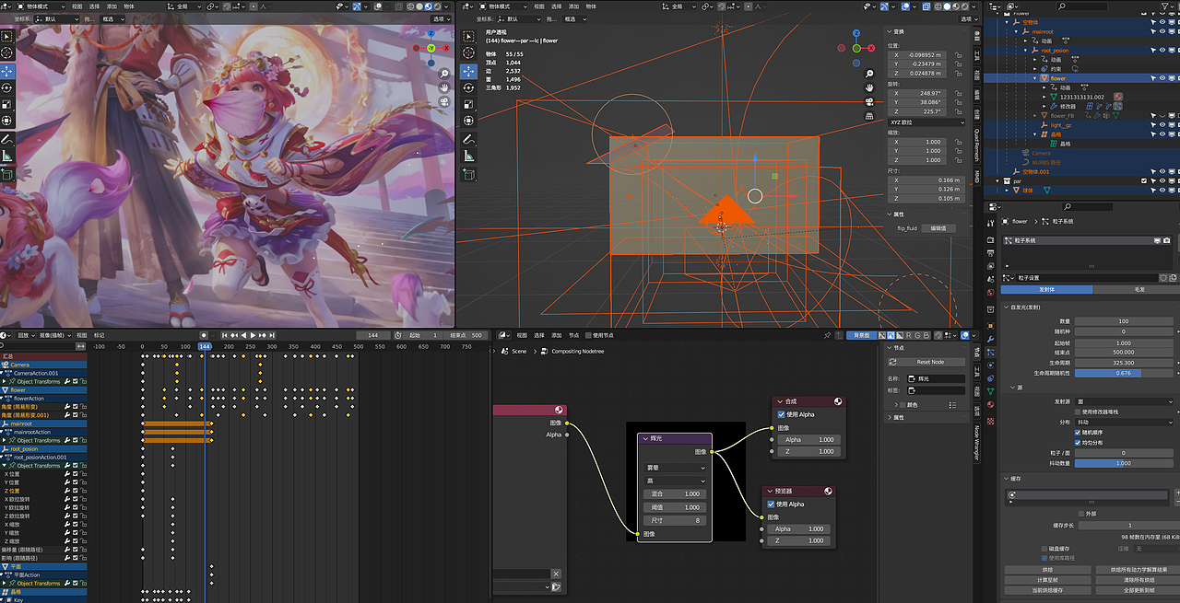Click the 全部更新到帧 button
Viewport: 1180px width, 603px height.
pyautogui.click(x=1138, y=590)
